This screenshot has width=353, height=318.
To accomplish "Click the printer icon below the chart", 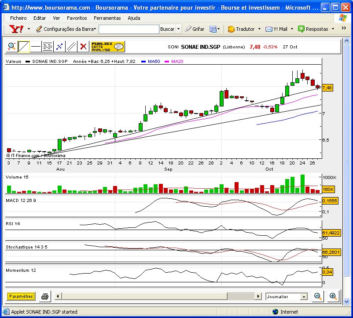I will (45, 296).
